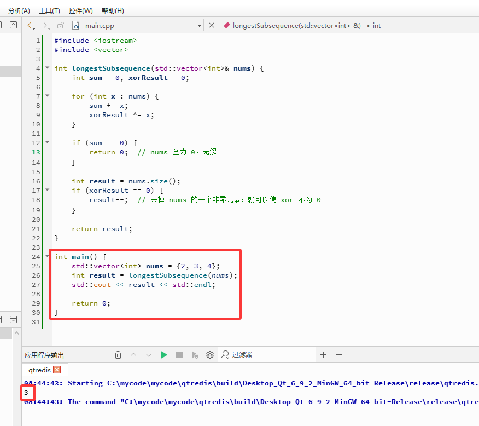Open output pane settings gear

(x=210, y=355)
